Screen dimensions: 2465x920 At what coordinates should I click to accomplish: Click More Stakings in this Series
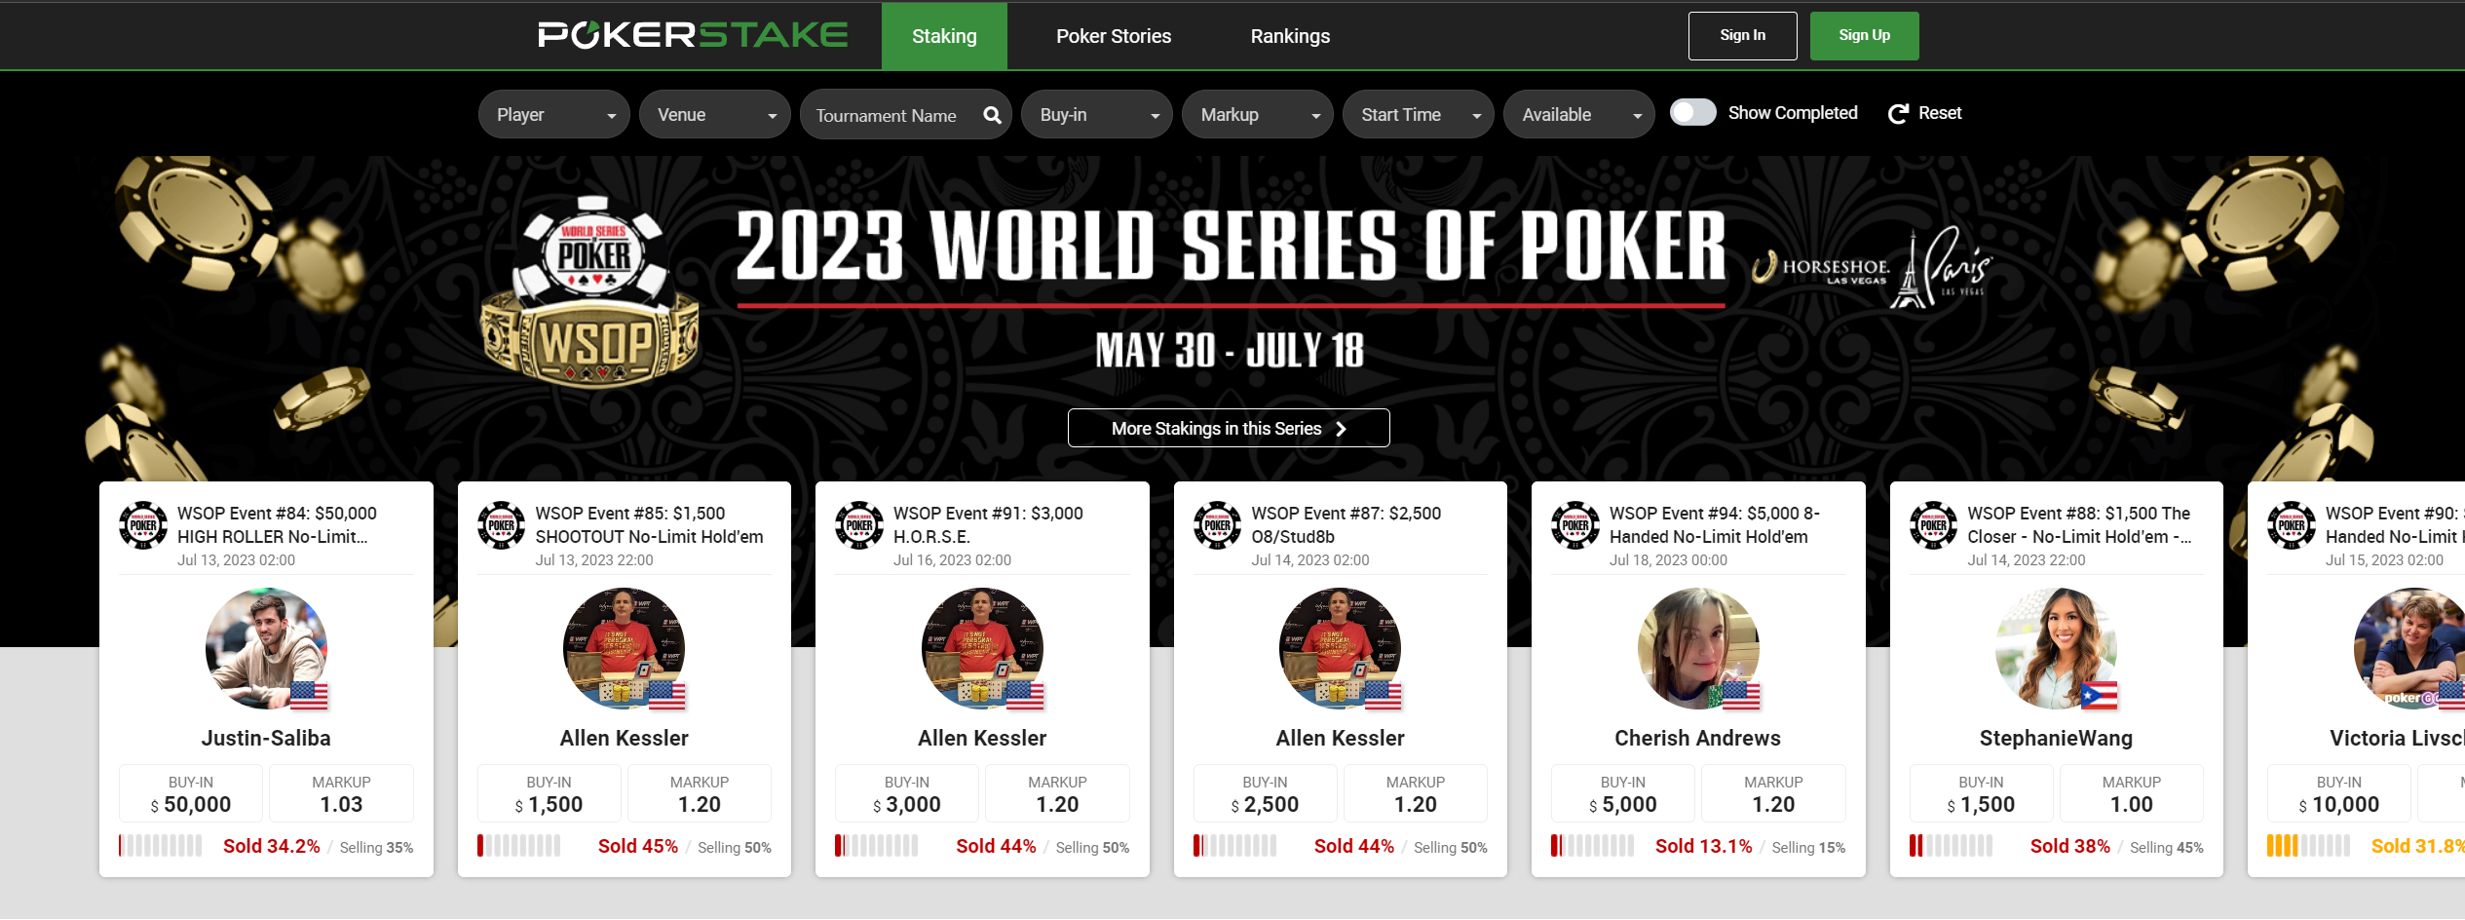tap(1229, 428)
